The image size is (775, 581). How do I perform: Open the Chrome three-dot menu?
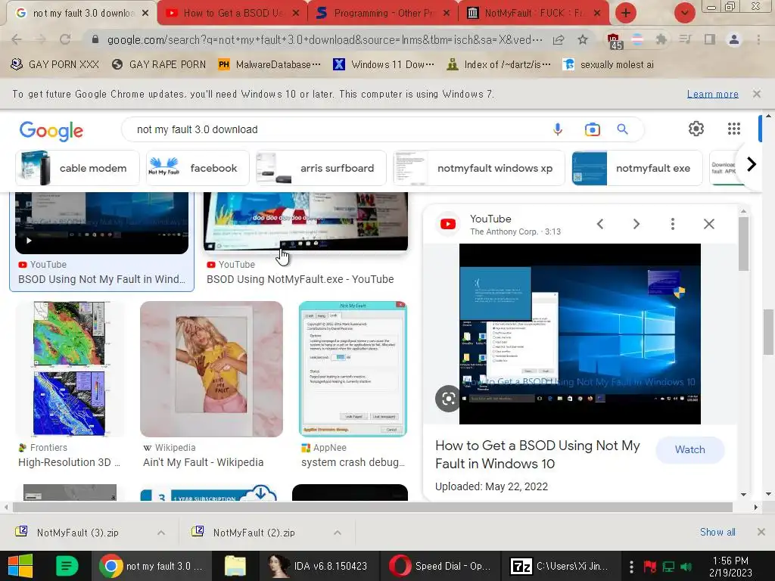pyautogui.click(x=758, y=39)
